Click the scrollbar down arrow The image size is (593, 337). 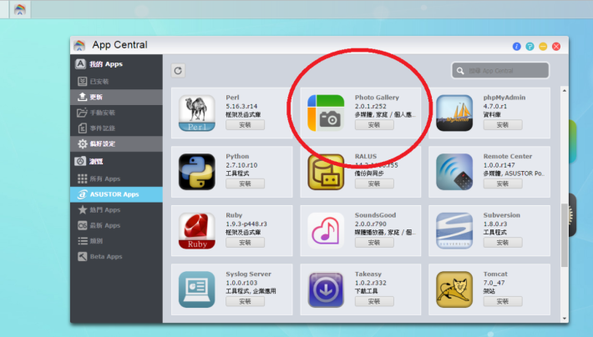pyautogui.click(x=565, y=319)
